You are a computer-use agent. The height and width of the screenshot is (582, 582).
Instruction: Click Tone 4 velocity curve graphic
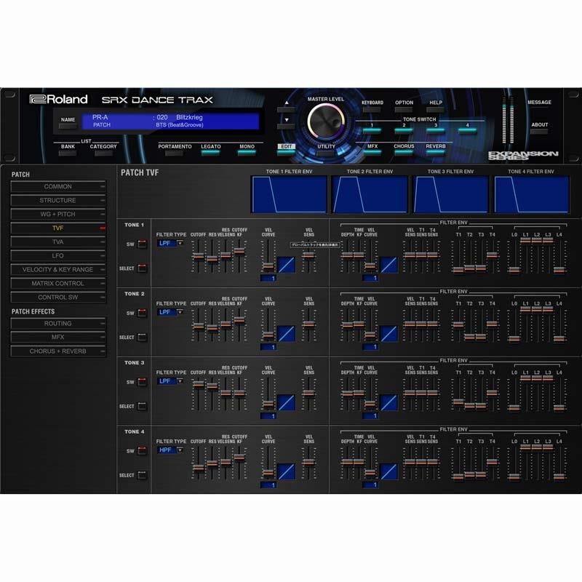[286, 471]
